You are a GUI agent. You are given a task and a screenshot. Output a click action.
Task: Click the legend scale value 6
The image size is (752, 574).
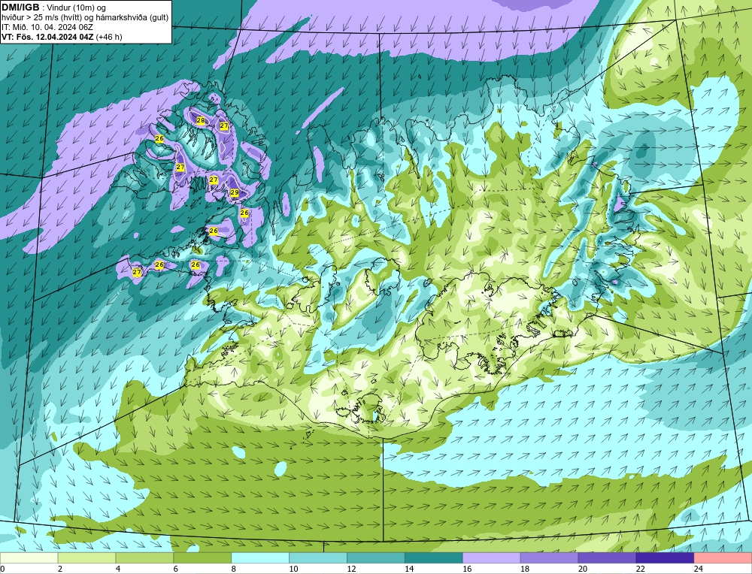click(176, 569)
